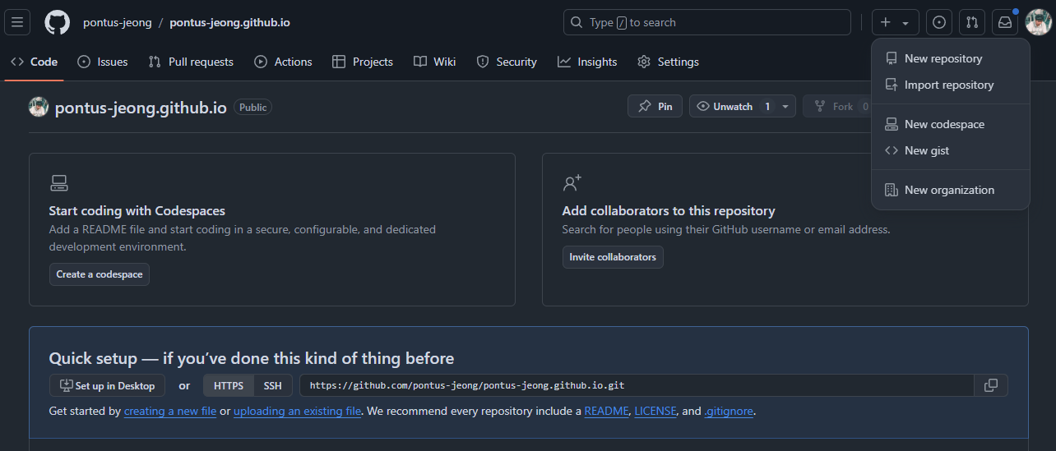Click Create a codespace button
Image resolution: width=1056 pixels, height=451 pixels.
point(100,274)
